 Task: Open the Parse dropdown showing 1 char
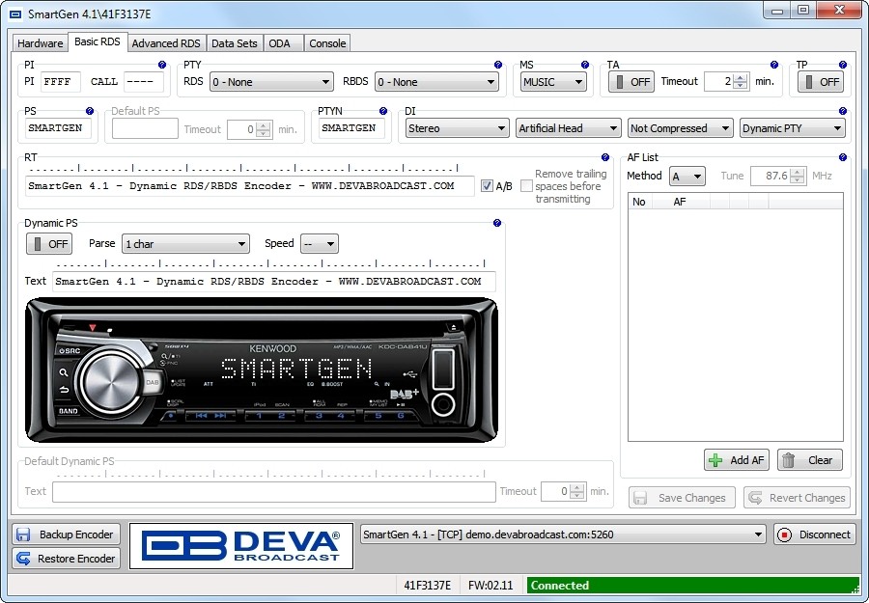click(185, 244)
